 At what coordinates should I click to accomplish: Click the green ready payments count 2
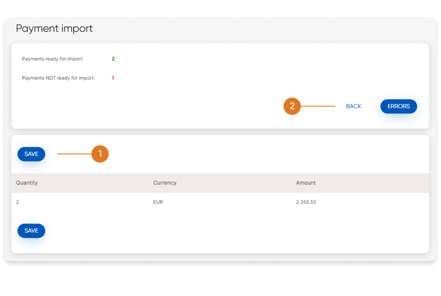coord(113,59)
